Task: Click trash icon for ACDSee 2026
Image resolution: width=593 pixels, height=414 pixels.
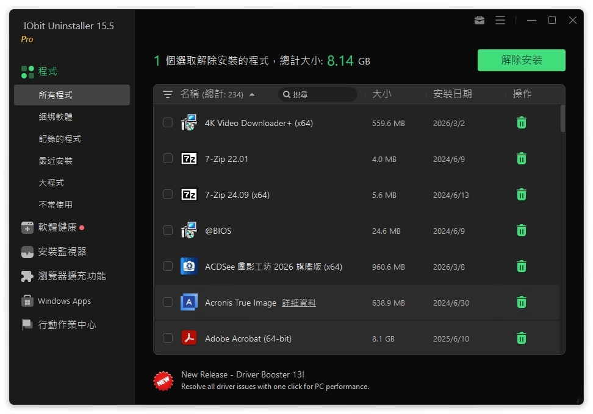Action: pyautogui.click(x=521, y=266)
